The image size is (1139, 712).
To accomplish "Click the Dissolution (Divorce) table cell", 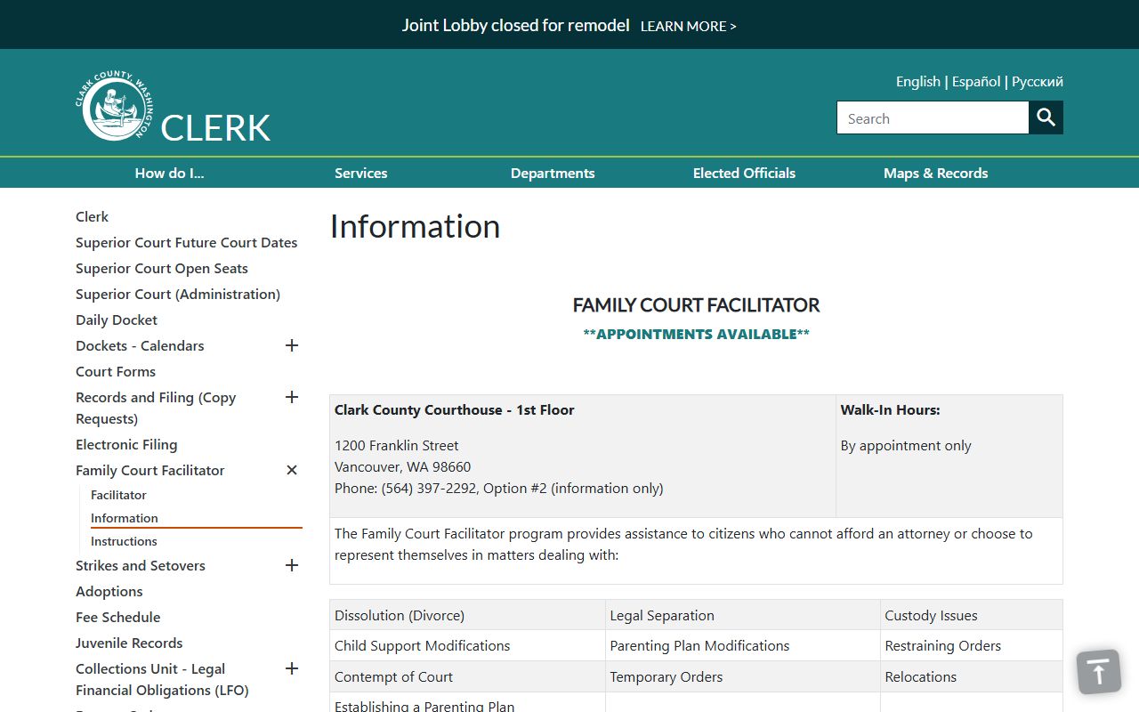I will (x=467, y=615).
